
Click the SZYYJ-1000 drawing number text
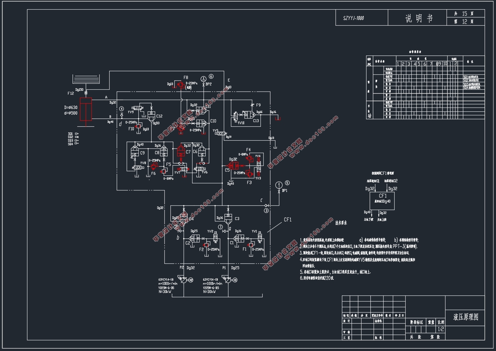tap(353, 18)
